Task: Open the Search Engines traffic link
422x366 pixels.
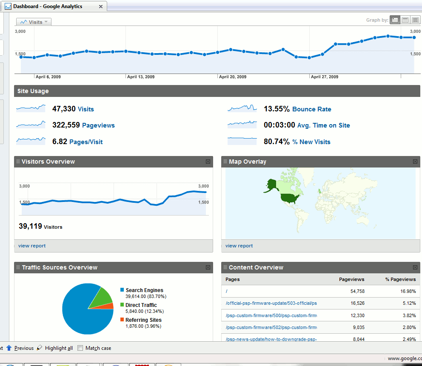Action: pyautogui.click(x=145, y=290)
